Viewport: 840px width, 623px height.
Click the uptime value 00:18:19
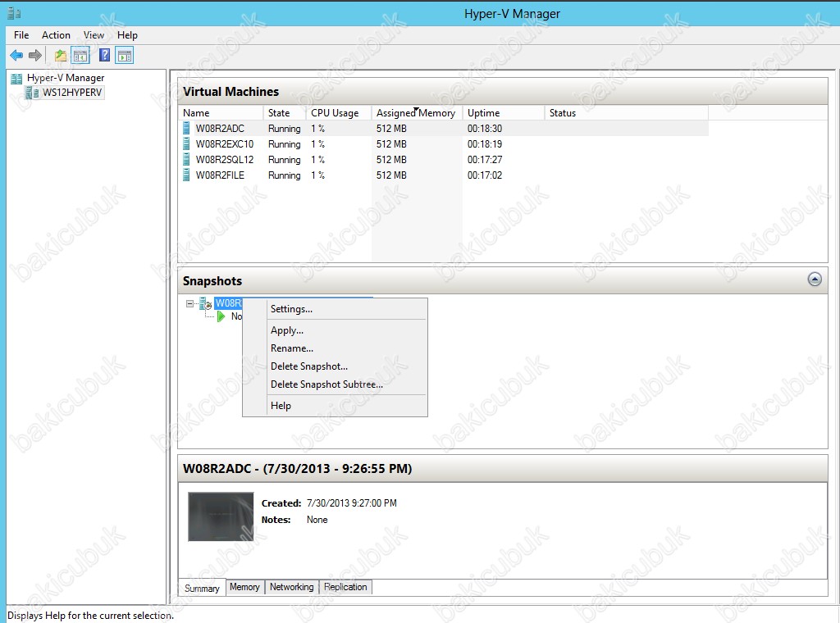click(485, 144)
